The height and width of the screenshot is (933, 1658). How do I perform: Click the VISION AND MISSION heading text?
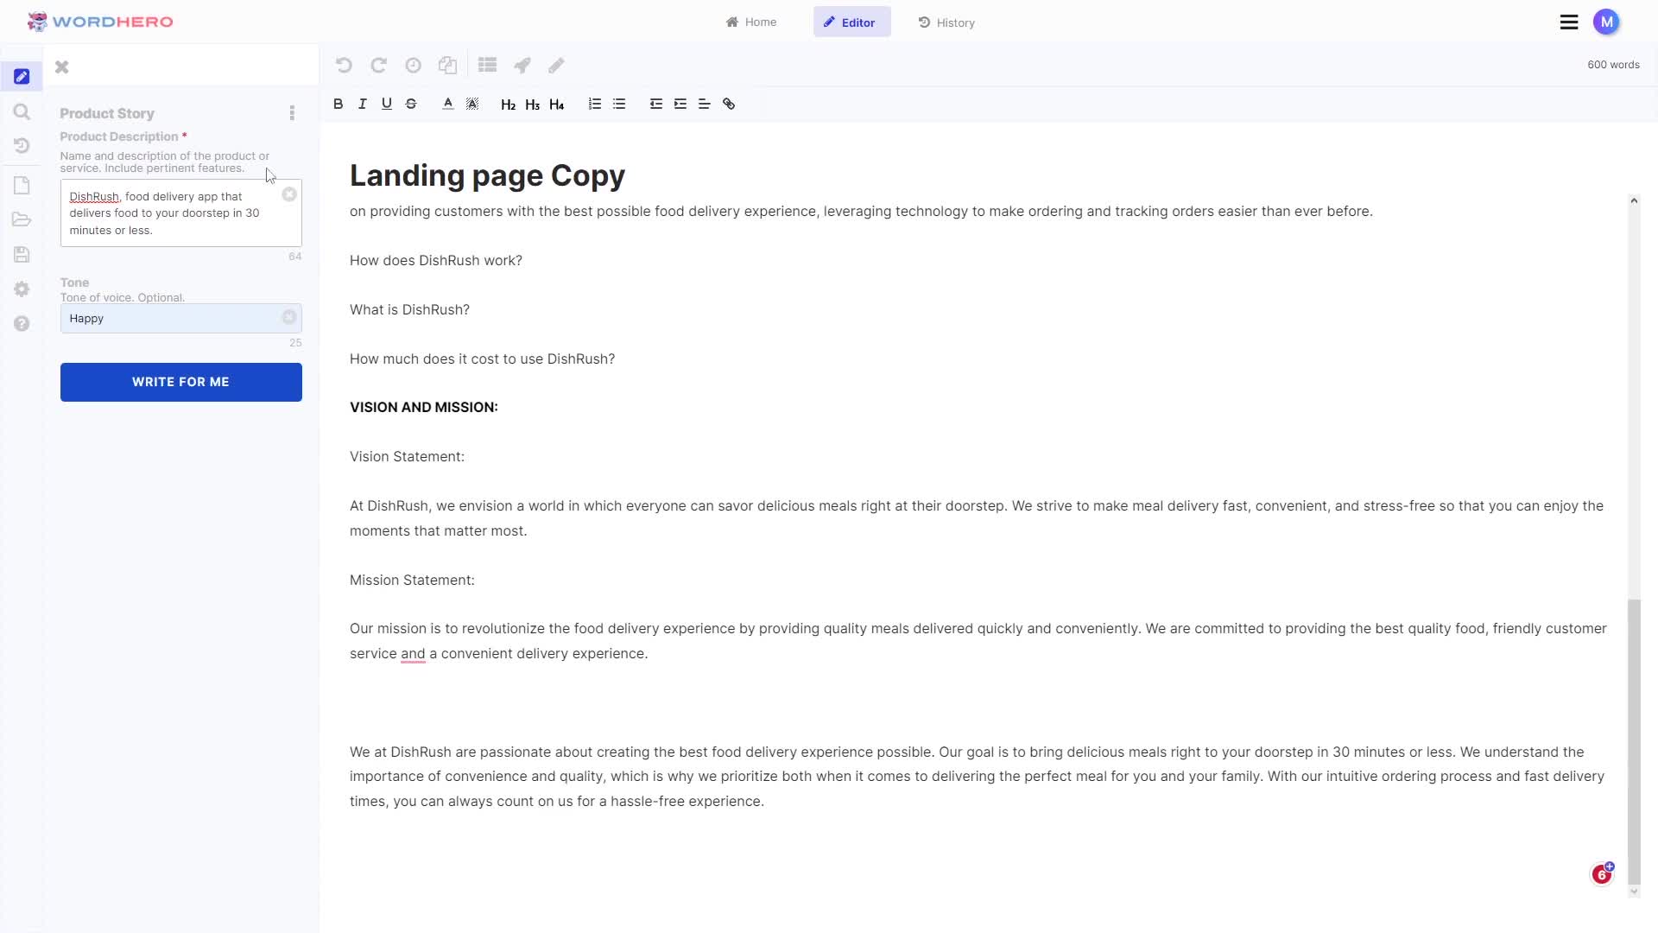(x=424, y=407)
